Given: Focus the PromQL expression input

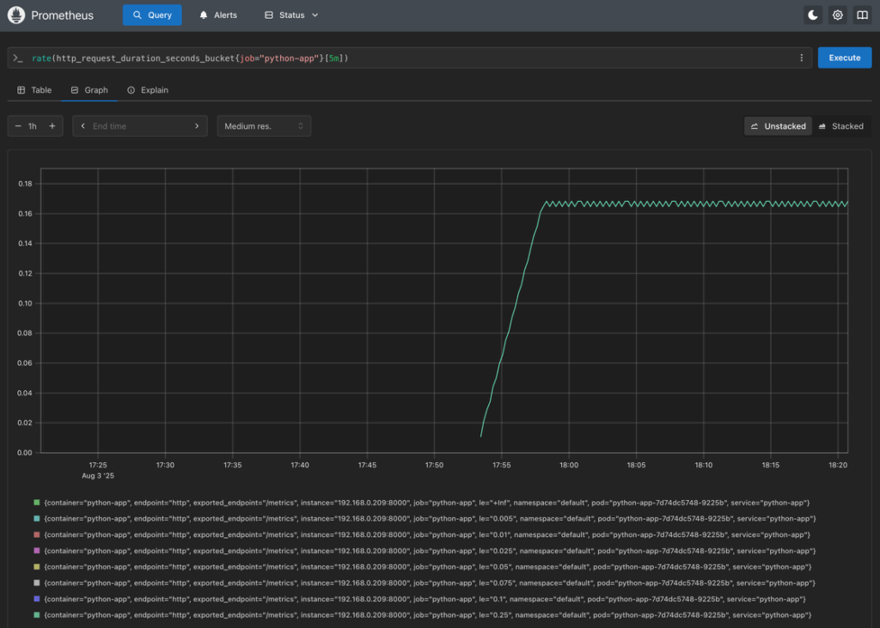Looking at the screenshot, I should [410, 58].
